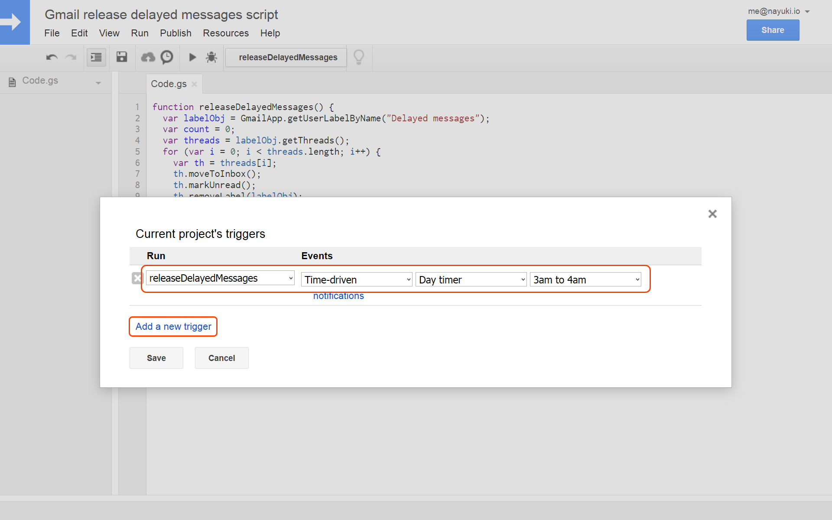The width and height of the screenshot is (832, 520).
Task: Open the Edit menu
Action: click(79, 33)
